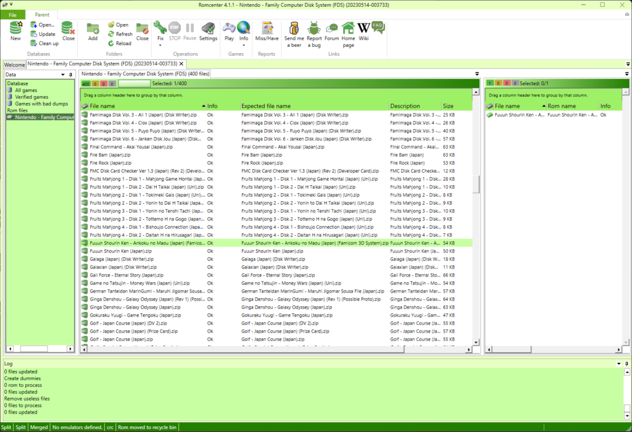
Task: Pin the Log panel
Action: 626,363
